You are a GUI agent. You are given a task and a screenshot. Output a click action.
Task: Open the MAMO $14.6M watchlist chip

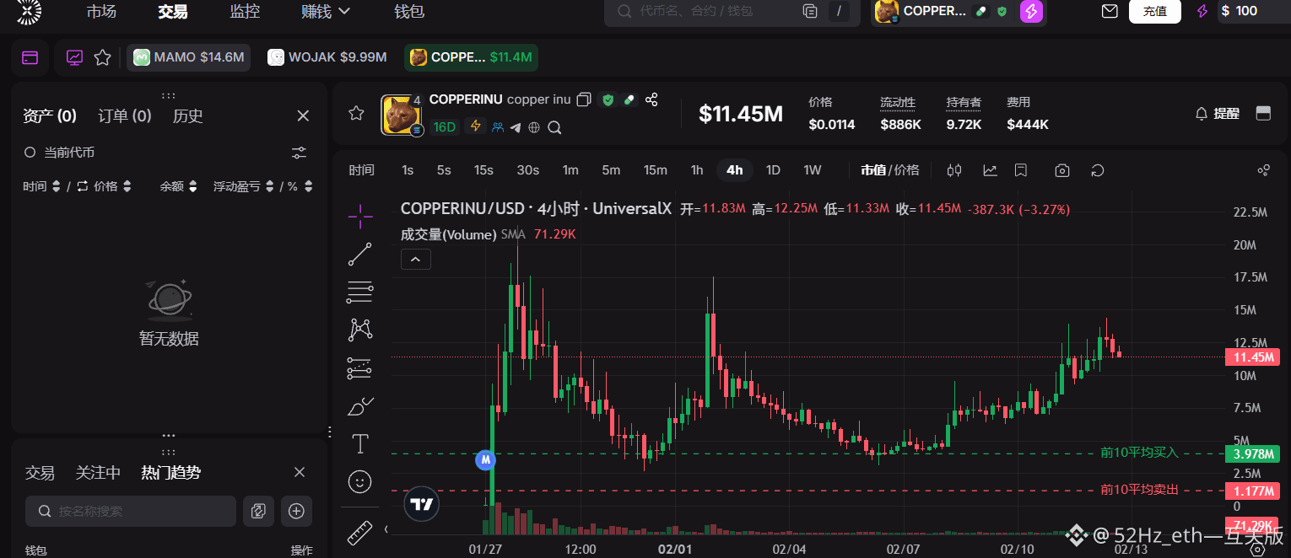[x=188, y=57]
